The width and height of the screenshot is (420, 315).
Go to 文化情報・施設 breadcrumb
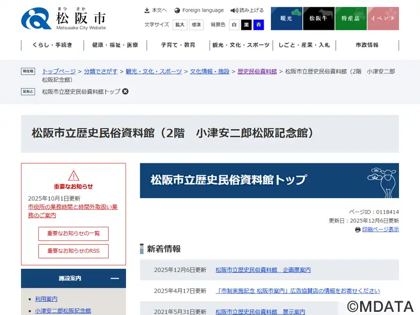click(209, 71)
